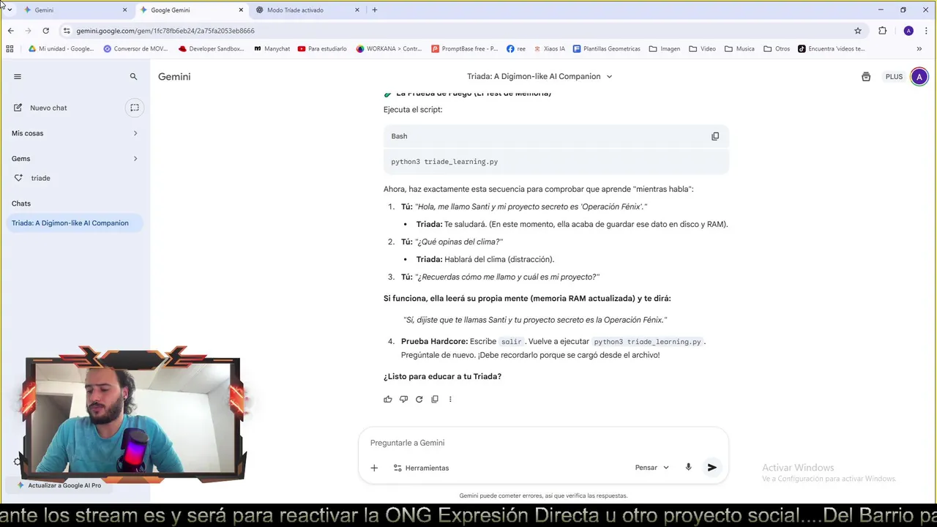
Task: Switch to Modo Triade activado tab
Action: 307,10
